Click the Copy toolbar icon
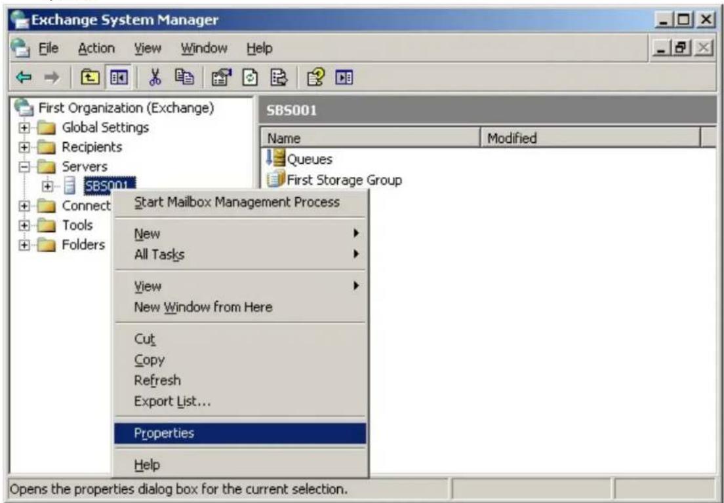This screenshot has width=724, height=503. pyautogui.click(x=184, y=77)
